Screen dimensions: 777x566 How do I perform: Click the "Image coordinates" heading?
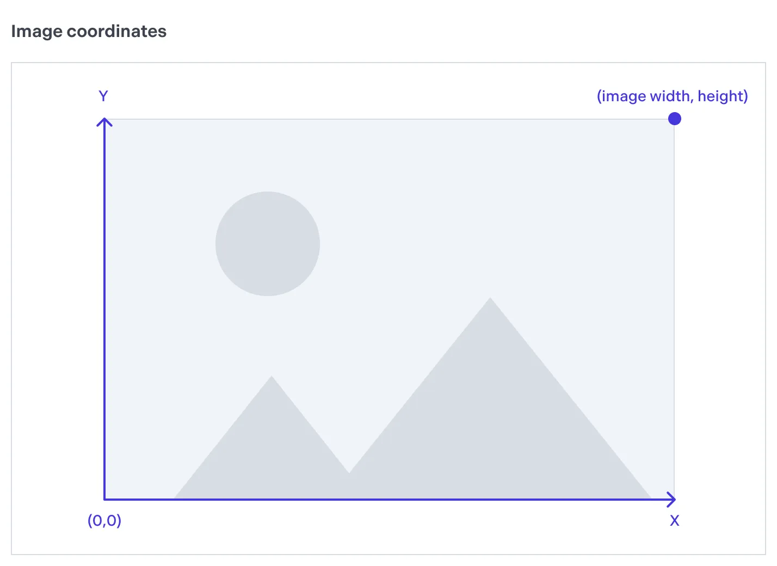pyautogui.click(x=89, y=31)
